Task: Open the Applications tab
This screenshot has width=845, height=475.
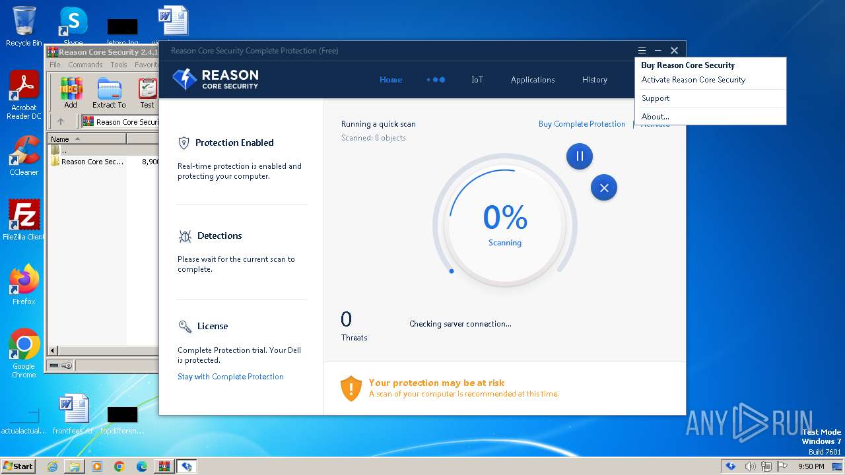Action: (x=533, y=79)
